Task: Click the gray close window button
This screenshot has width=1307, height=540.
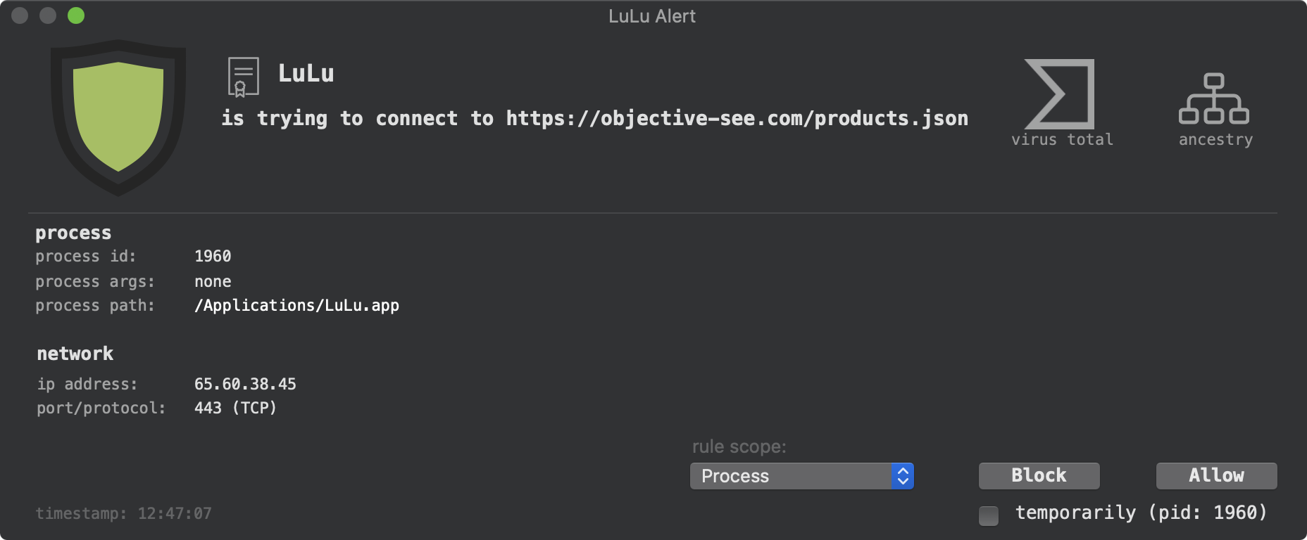Action: click(20, 15)
